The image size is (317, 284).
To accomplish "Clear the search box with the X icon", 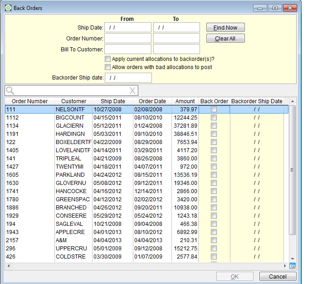I will (132, 90).
